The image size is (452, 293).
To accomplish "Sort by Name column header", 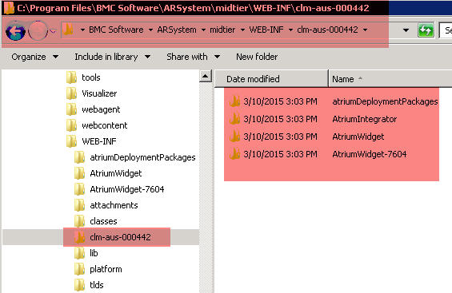I will [x=390, y=78].
